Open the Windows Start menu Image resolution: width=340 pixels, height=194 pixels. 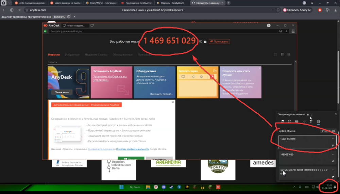point(121,187)
